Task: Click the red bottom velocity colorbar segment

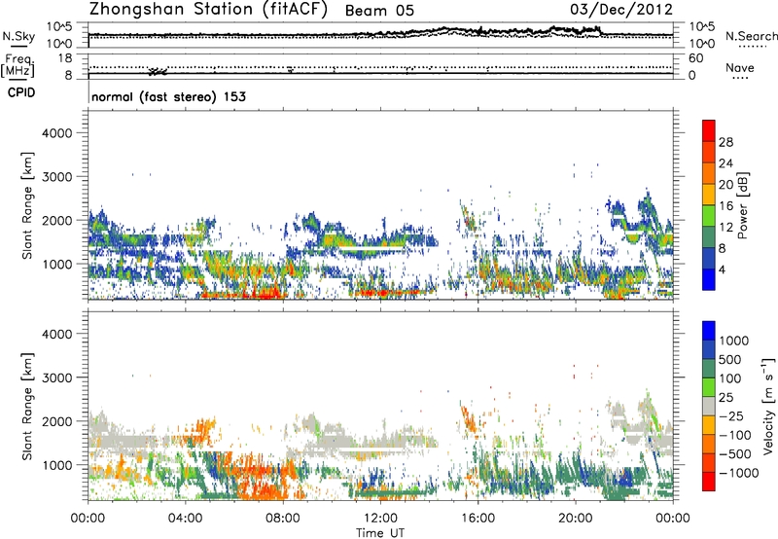Action: point(709,482)
